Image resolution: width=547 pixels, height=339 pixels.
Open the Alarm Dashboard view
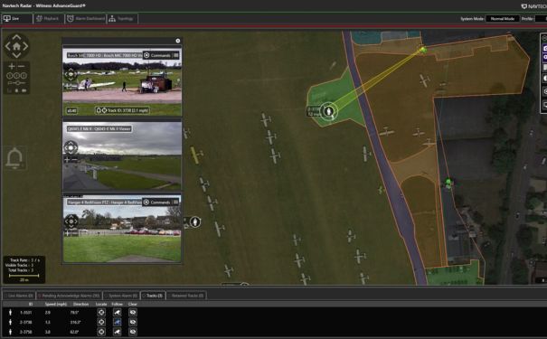tap(86, 18)
